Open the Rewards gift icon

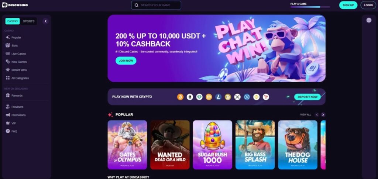coord(8,95)
